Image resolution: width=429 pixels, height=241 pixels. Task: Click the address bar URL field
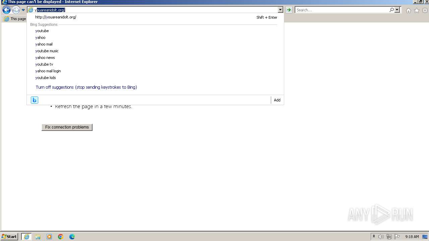click(153, 10)
